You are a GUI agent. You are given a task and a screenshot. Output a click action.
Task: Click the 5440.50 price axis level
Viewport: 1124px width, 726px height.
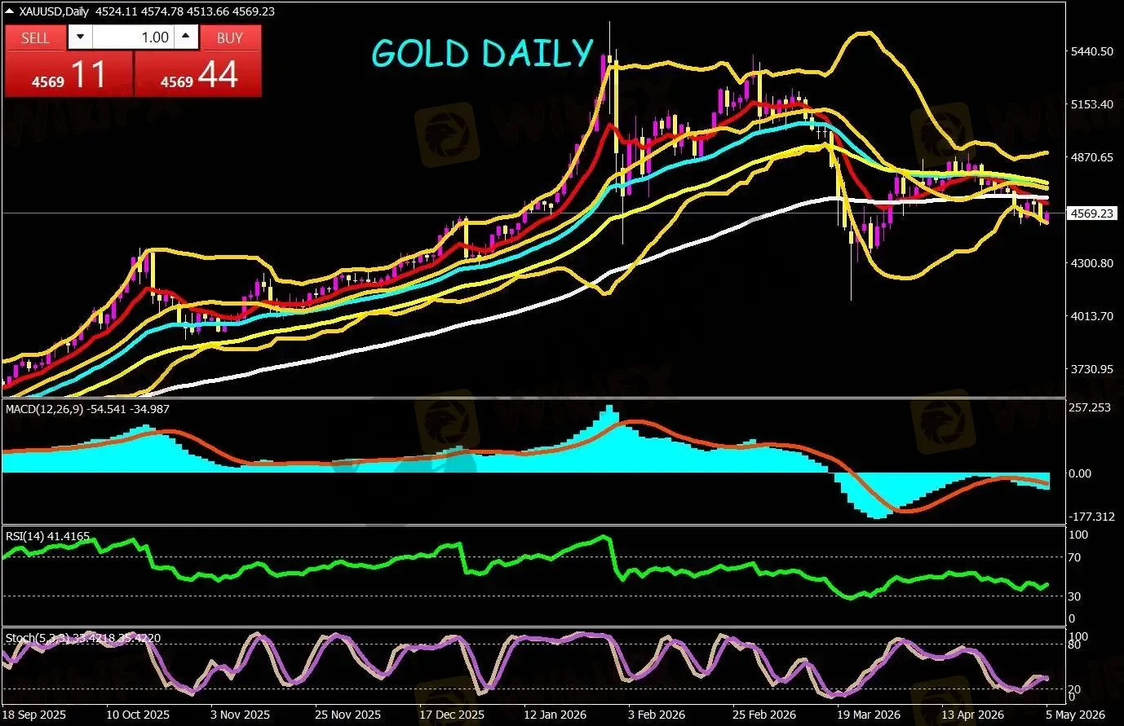(1092, 51)
